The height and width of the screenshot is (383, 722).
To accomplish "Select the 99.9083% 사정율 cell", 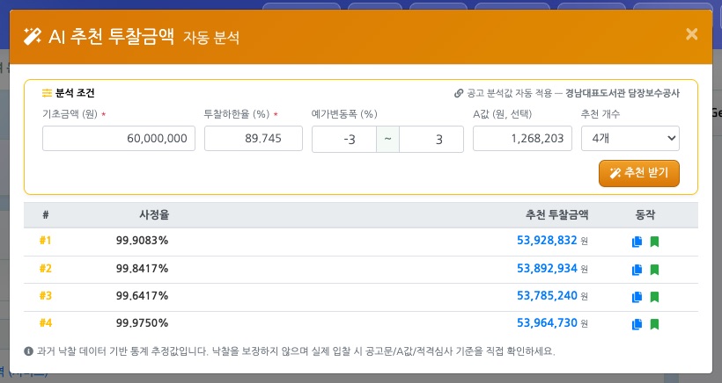I will click(x=142, y=240).
